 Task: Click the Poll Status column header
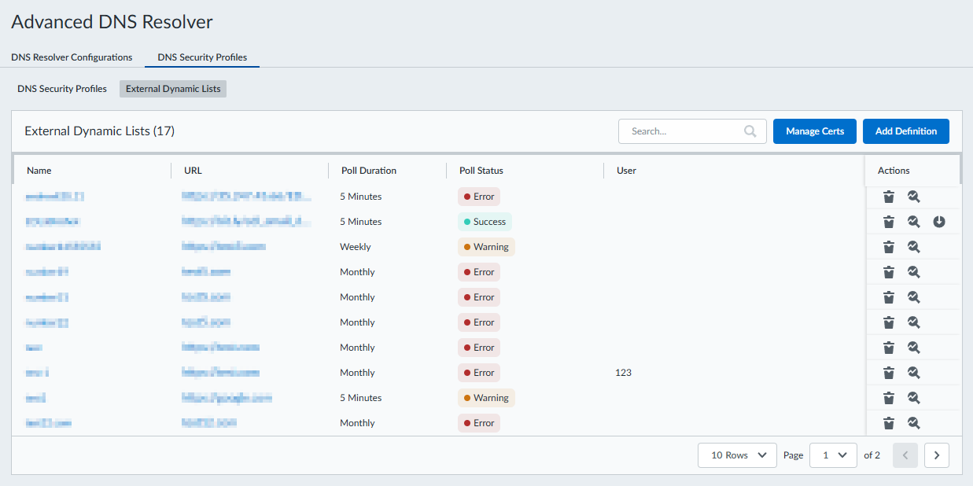[481, 171]
